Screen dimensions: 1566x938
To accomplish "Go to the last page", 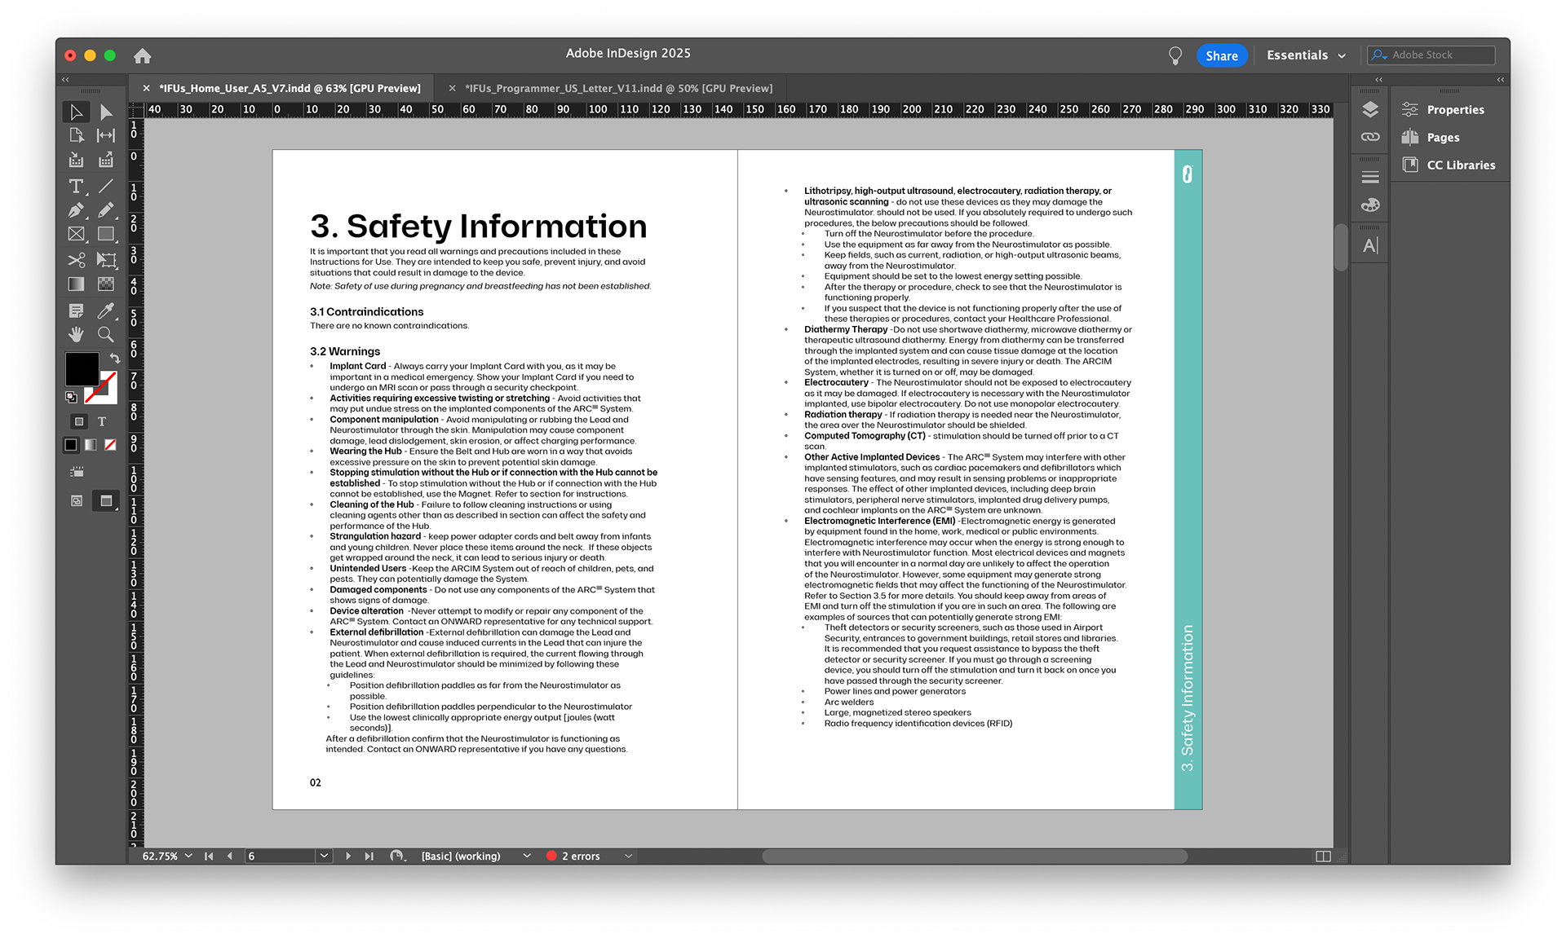I will click(x=369, y=856).
